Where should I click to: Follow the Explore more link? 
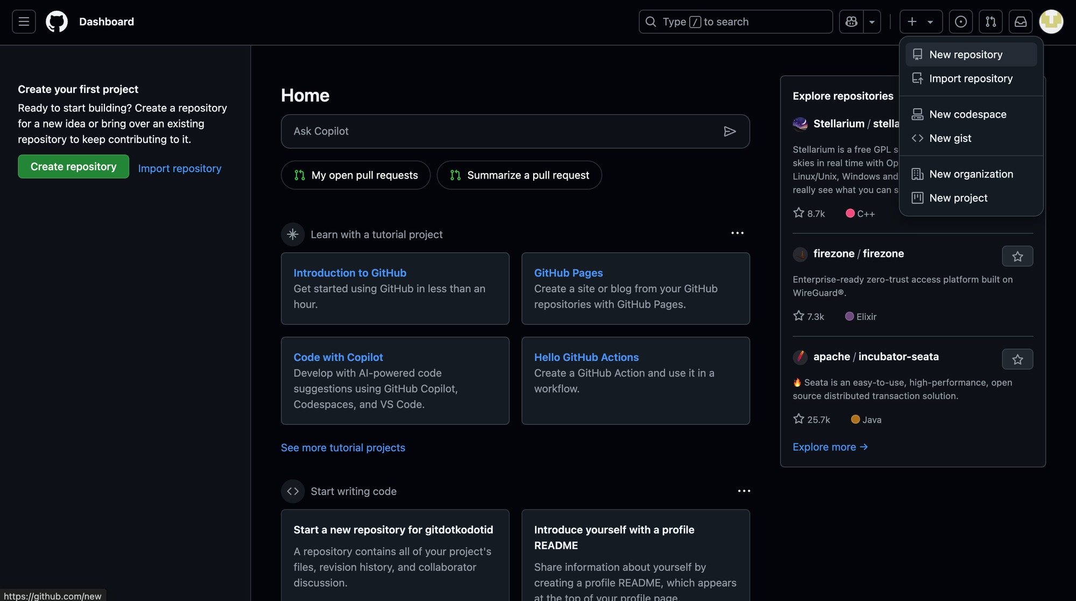[830, 447]
